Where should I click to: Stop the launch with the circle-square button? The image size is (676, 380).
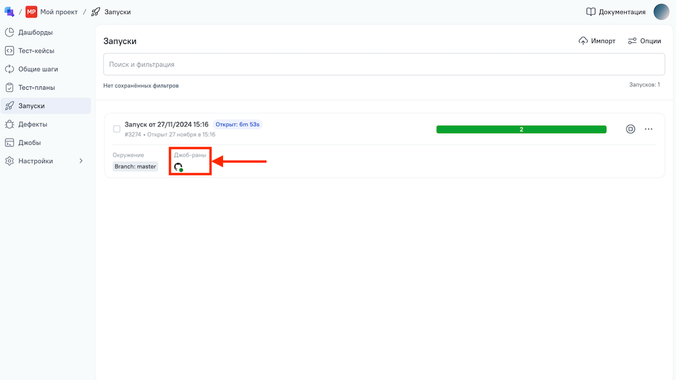[x=630, y=129]
